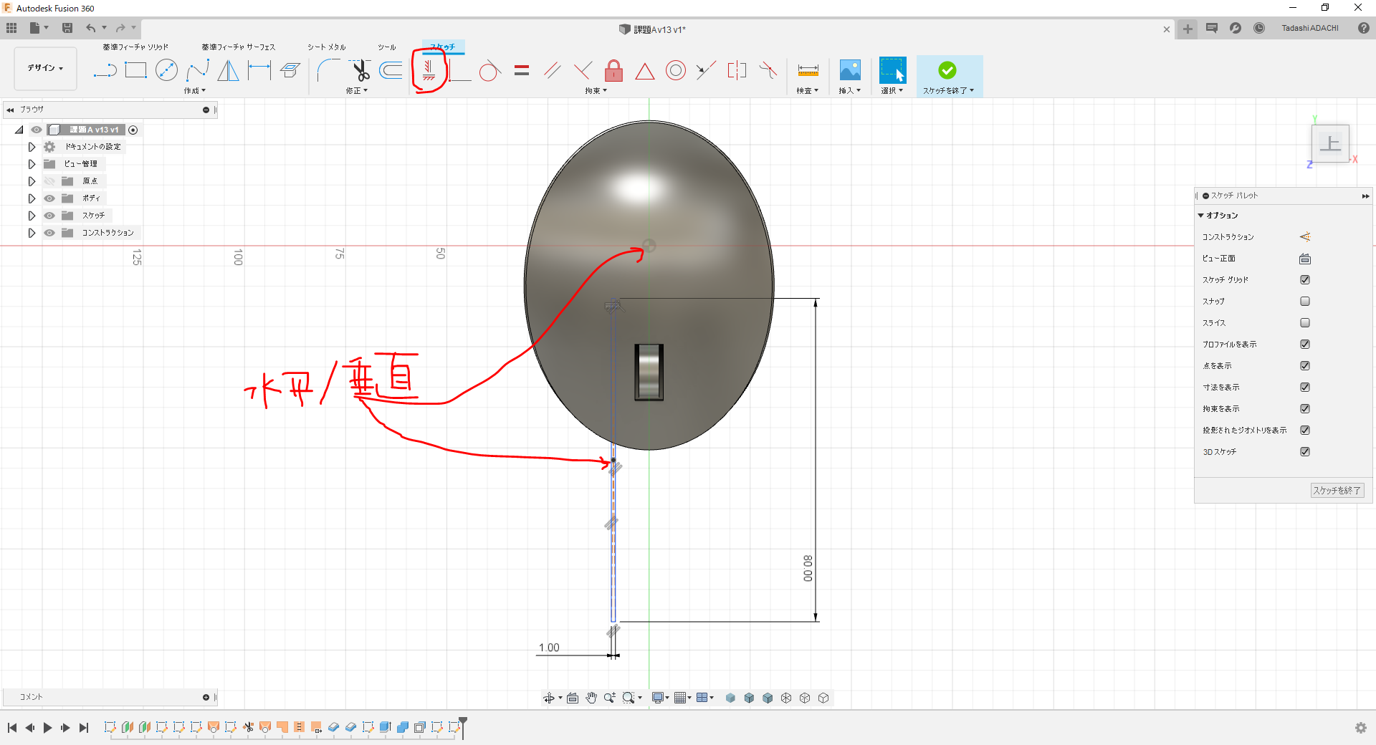Select the Rectangle sketch tool
1376x745 pixels.
pyautogui.click(x=135, y=70)
